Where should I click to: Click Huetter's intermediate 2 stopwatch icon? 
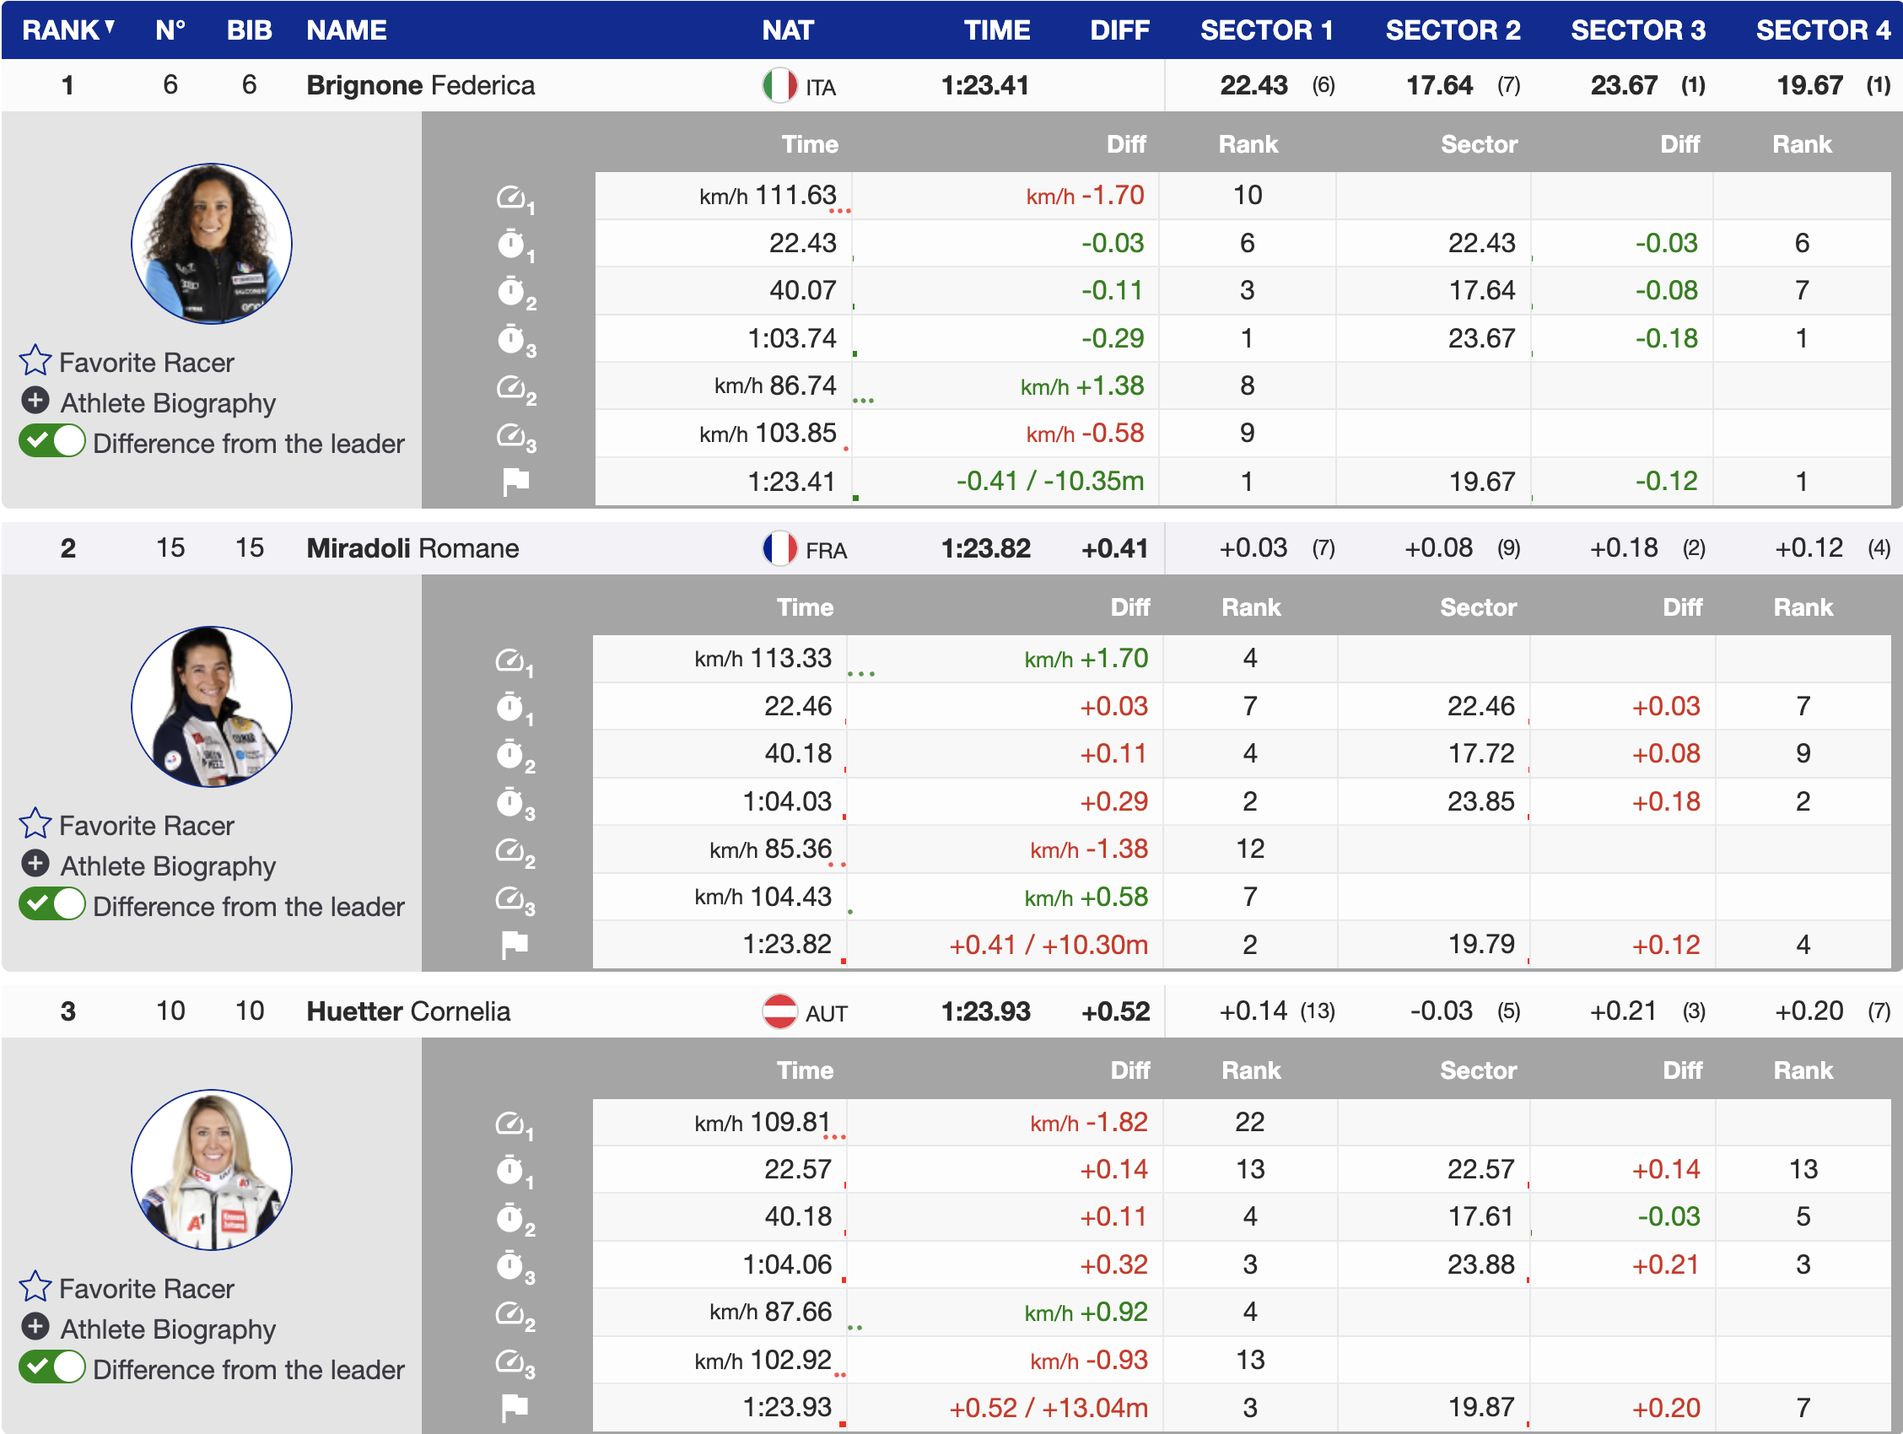pos(511,1219)
